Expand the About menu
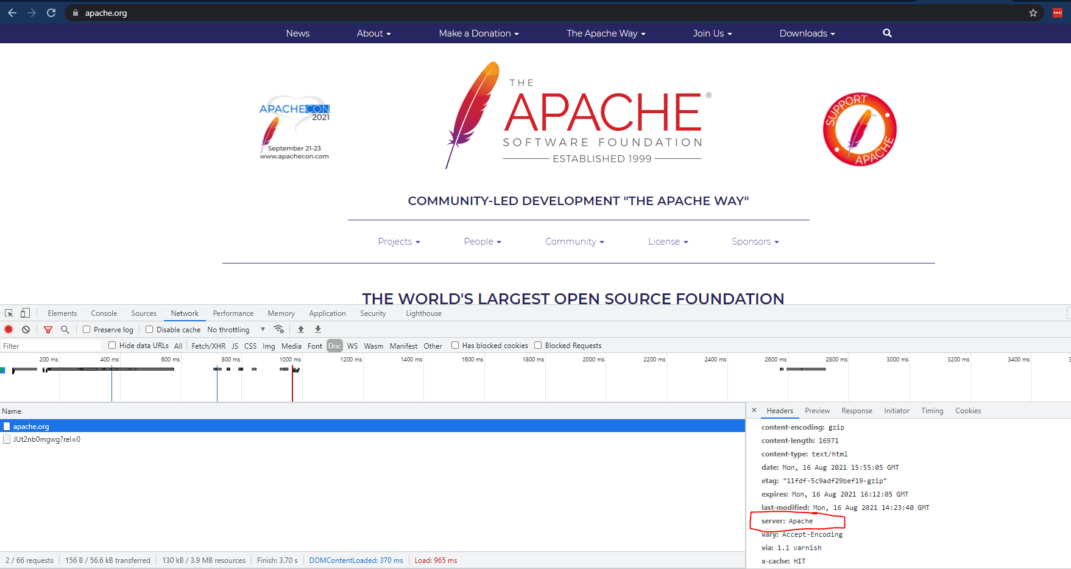 click(373, 33)
